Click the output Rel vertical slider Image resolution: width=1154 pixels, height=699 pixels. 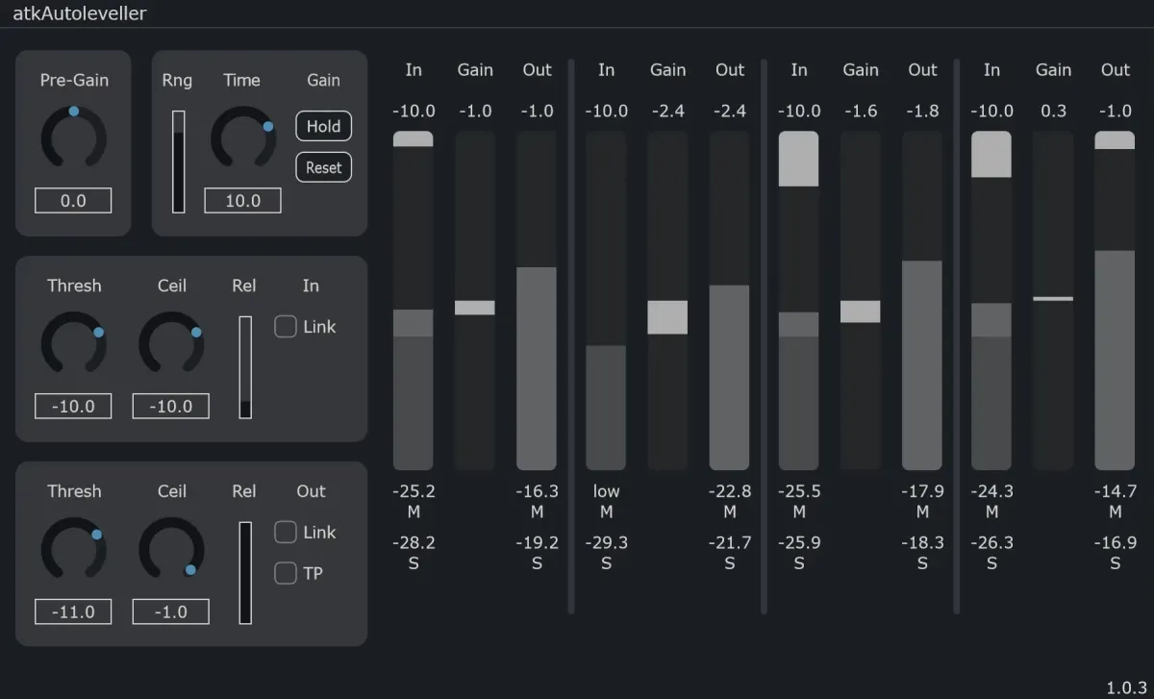point(245,573)
